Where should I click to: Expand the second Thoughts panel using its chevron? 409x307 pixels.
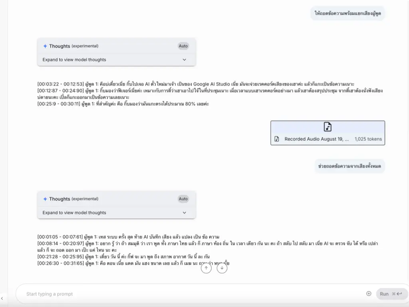point(185,213)
